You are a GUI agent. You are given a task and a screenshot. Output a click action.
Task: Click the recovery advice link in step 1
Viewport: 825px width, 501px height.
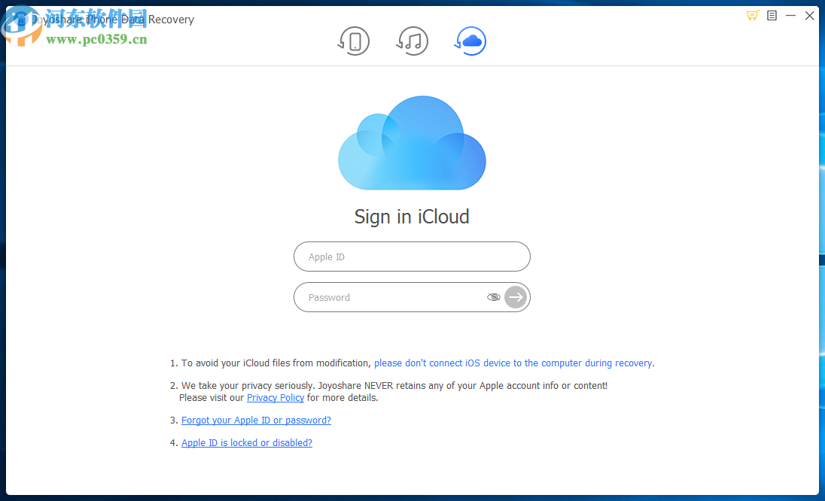tap(514, 363)
